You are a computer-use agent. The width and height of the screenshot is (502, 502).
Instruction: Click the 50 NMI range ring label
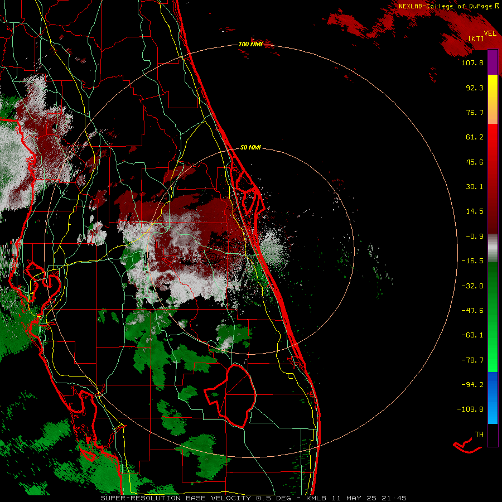pyautogui.click(x=250, y=148)
